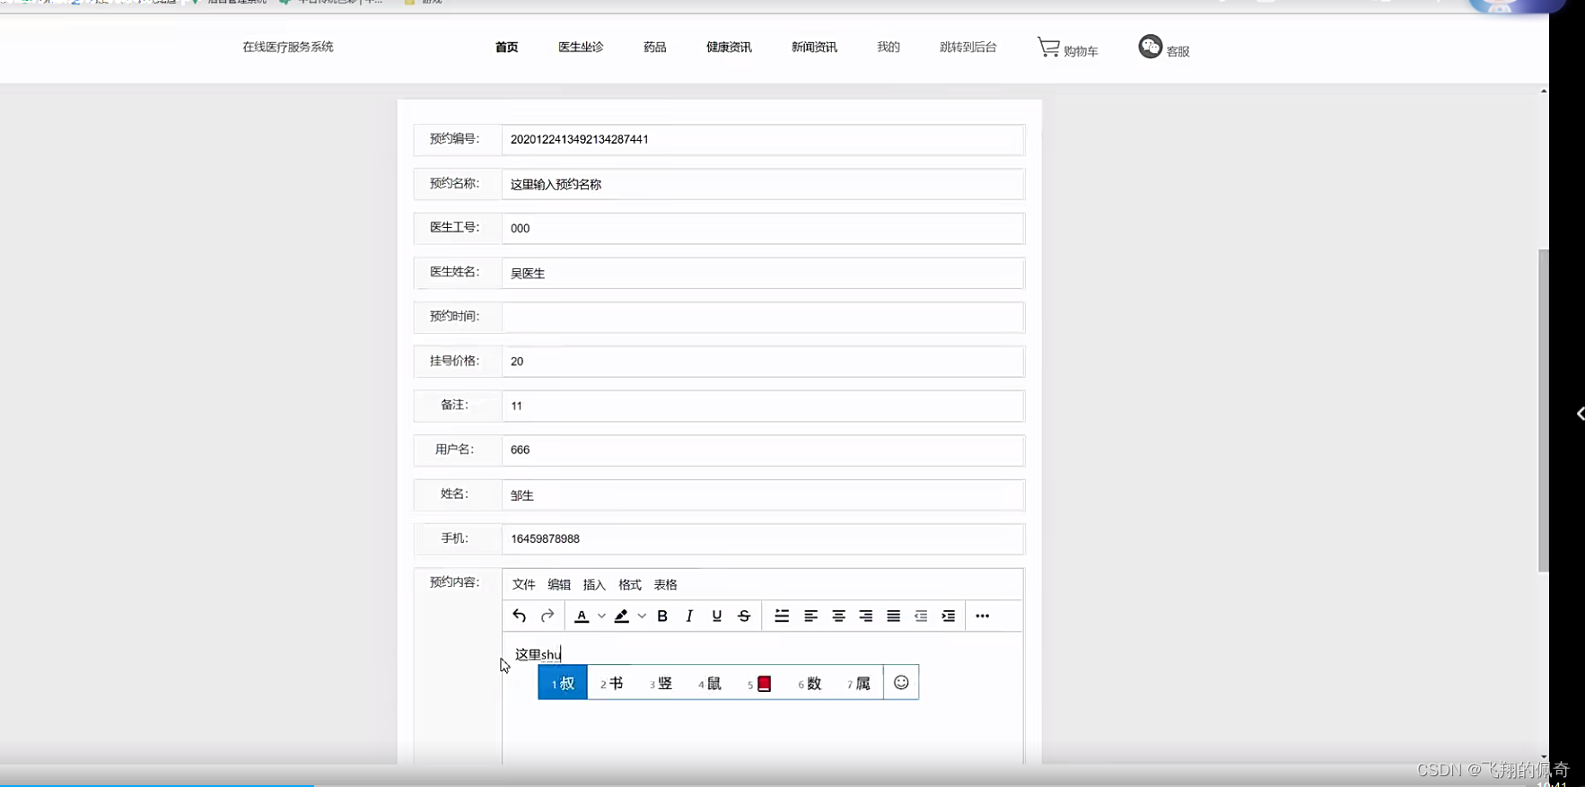Insert a bullet list
The width and height of the screenshot is (1585, 787).
click(782, 616)
